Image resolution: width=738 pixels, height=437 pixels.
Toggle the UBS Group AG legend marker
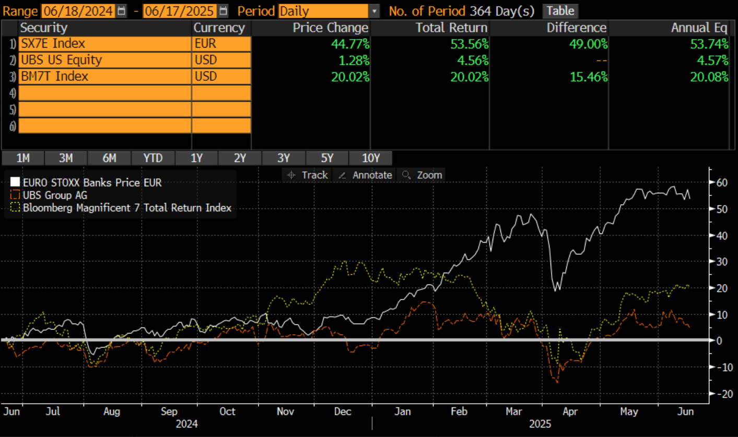(15, 196)
